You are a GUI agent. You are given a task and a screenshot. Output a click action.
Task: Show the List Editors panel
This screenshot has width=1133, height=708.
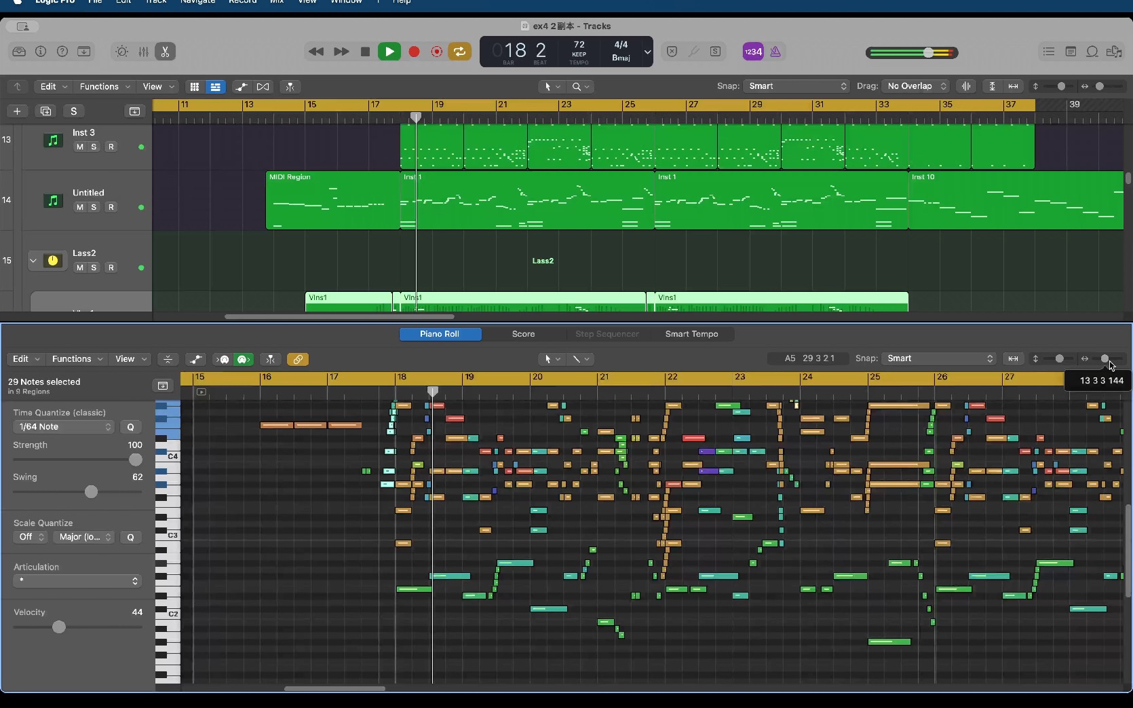(x=1049, y=52)
